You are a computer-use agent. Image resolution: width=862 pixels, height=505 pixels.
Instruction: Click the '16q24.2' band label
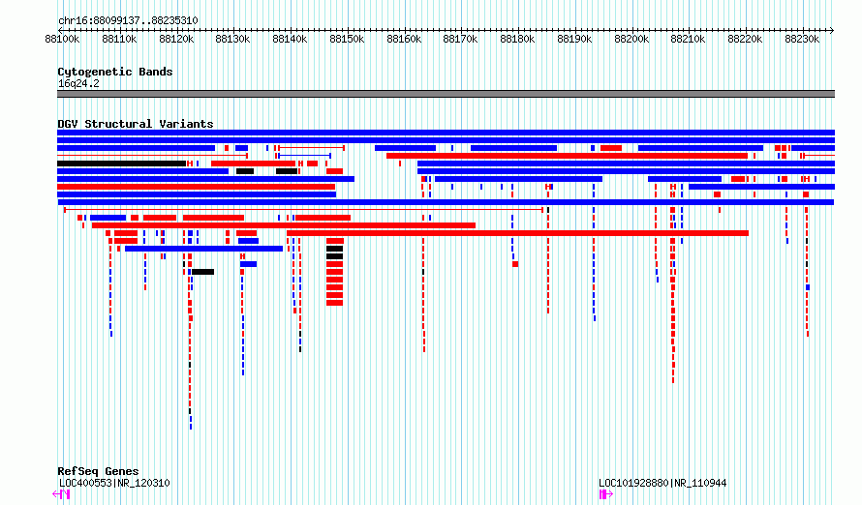tap(78, 83)
